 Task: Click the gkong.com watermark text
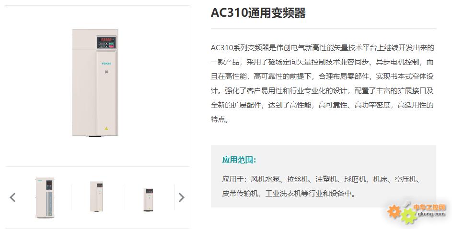click(431, 214)
